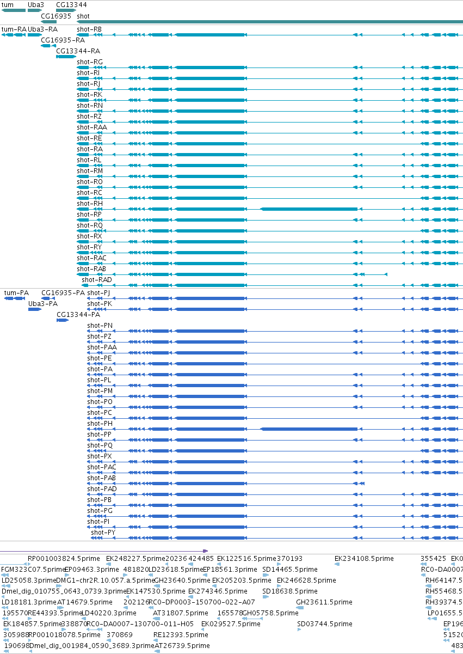Click the CG13344 gene label
The height and width of the screenshot is (654, 463).
[71, 5]
